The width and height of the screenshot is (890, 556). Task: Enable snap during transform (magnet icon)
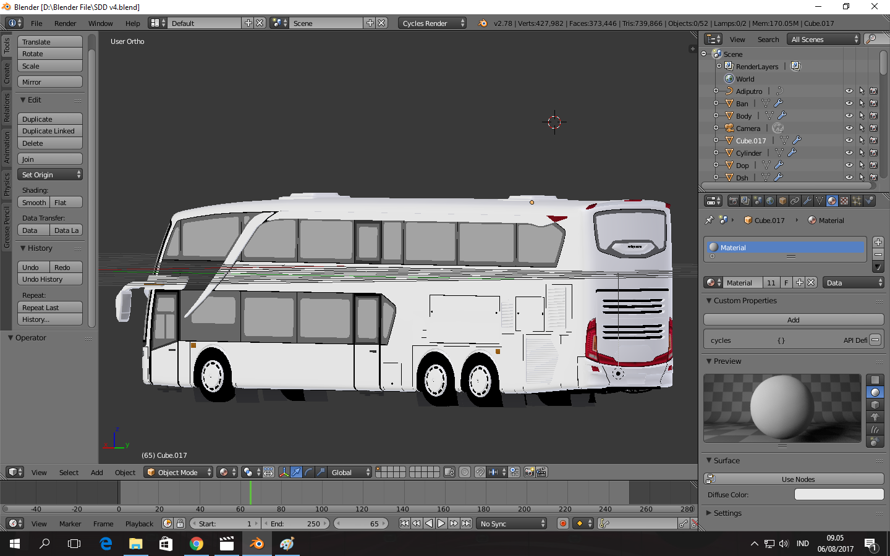480,473
